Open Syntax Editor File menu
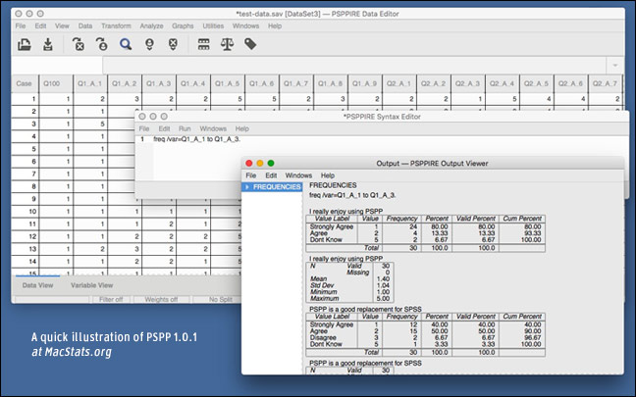 [144, 128]
